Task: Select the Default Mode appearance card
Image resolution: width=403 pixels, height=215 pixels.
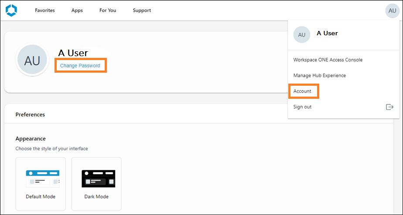Action: tap(41, 184)
